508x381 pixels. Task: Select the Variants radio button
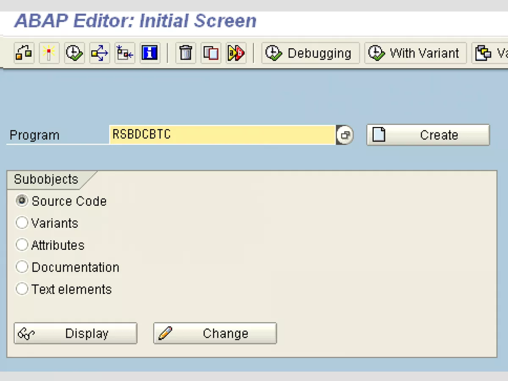[x=22, y=223]
